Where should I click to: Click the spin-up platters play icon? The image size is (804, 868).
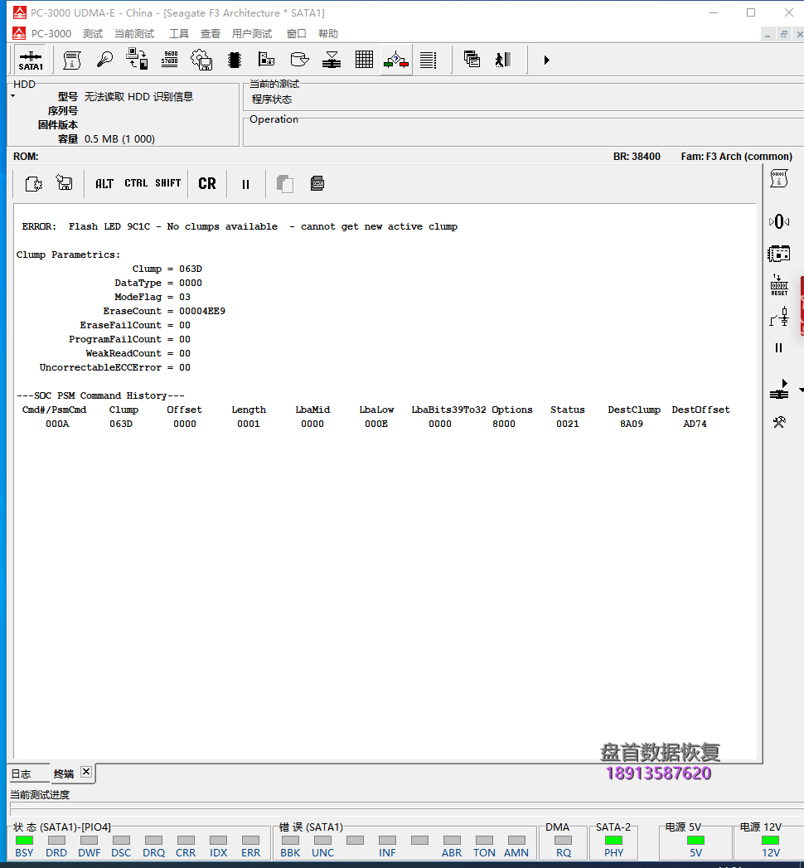(779, 389)
